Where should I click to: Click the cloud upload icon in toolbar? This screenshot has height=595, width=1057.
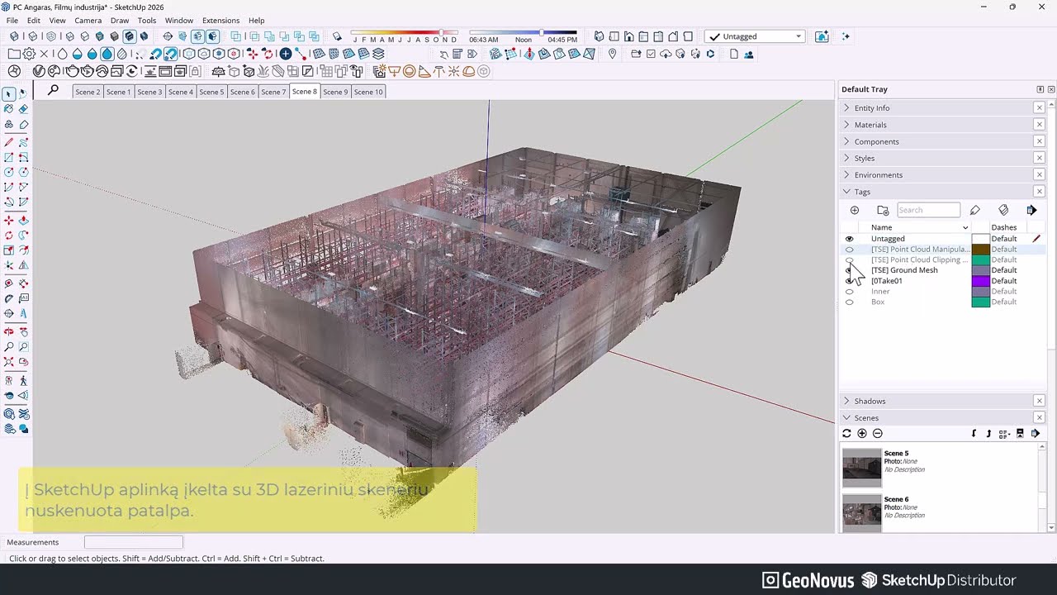click(x=666, y=54)
